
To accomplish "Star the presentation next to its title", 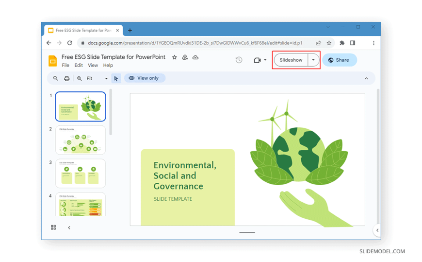I will click(175, 57).
